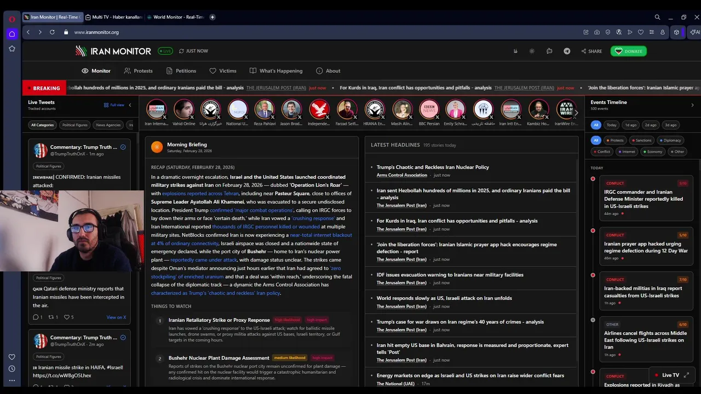
Task: Filter tweets by News Agencies pill
Action: [x=108, y=125]
